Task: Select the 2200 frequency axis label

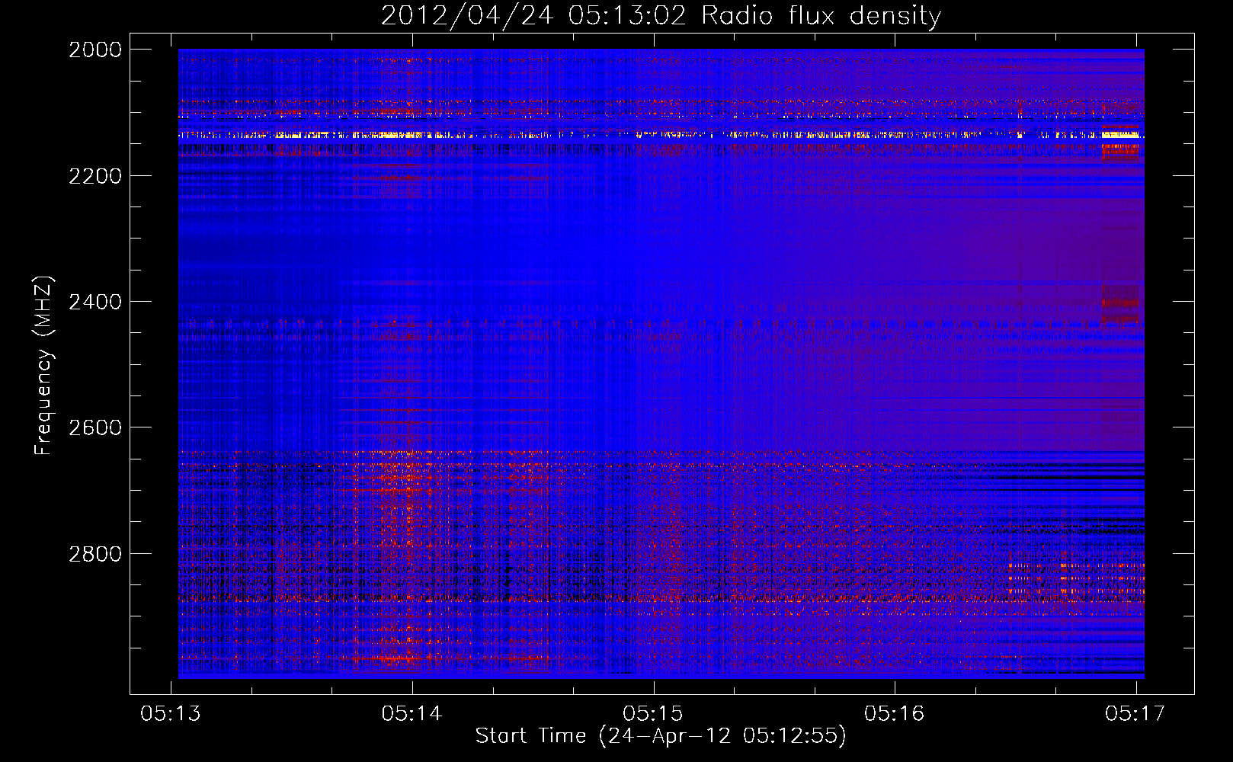Action: point(95,176)
